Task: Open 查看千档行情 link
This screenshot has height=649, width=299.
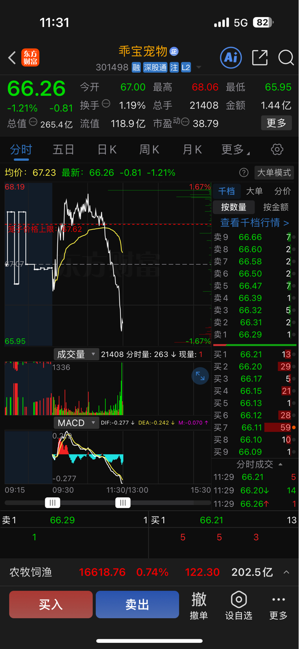Action: click(254, 223)
